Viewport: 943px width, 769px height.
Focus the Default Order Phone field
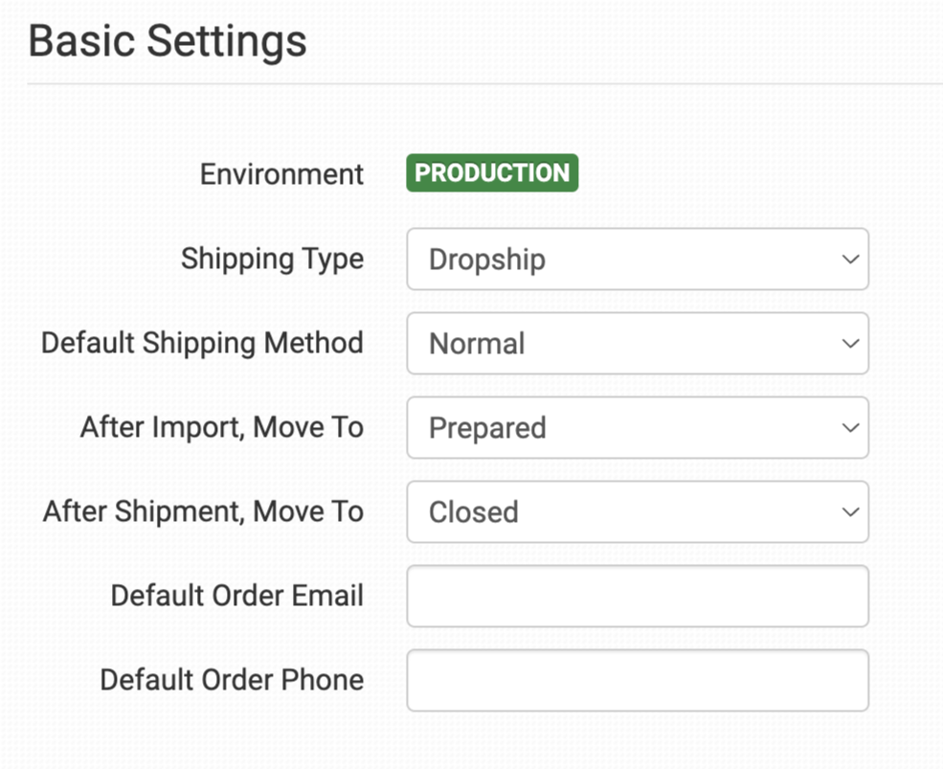[x=637, y=681]
